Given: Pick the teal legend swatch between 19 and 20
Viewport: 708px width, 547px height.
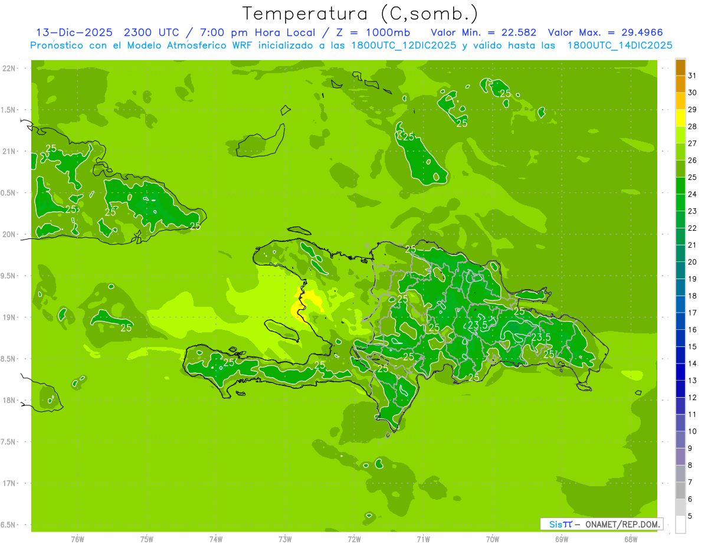Looking at the screenshot, I should tap(680, 271).
